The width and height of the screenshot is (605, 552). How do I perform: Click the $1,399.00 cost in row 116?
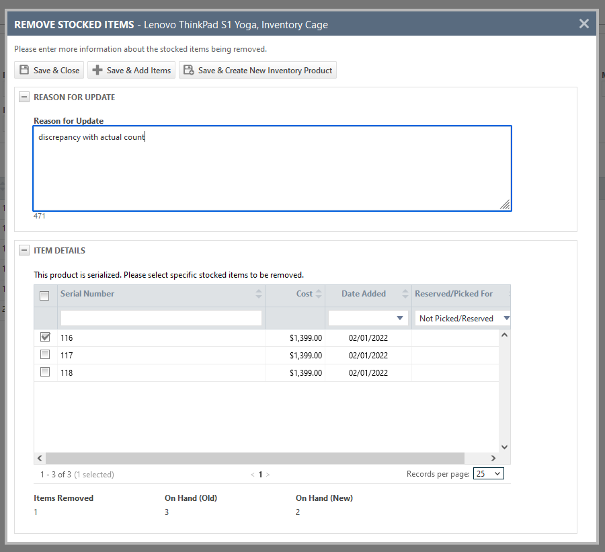pos(306,338)
